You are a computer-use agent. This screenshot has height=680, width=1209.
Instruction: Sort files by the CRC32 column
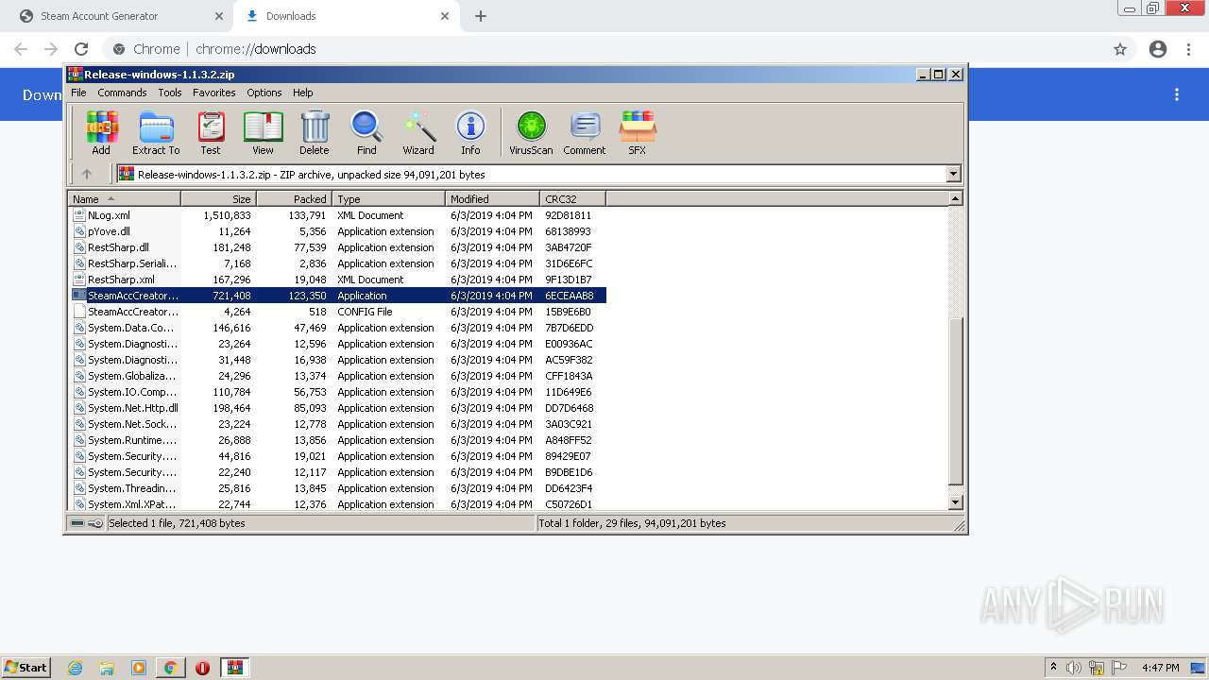point(573,199)
